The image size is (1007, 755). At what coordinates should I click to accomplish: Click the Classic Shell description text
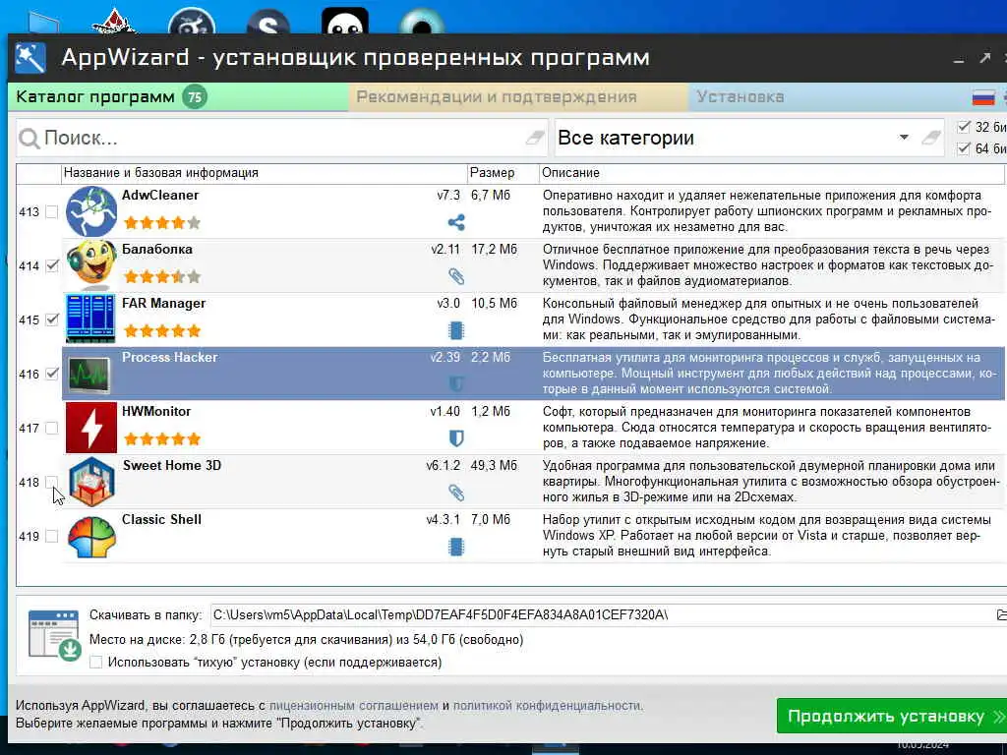point(767,536)
